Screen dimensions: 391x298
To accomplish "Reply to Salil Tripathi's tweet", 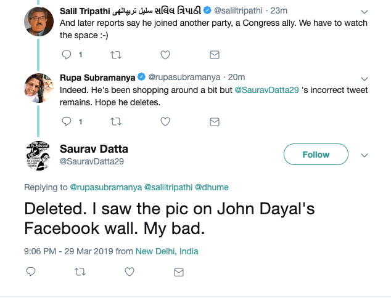I will click(x=68, y=55).
